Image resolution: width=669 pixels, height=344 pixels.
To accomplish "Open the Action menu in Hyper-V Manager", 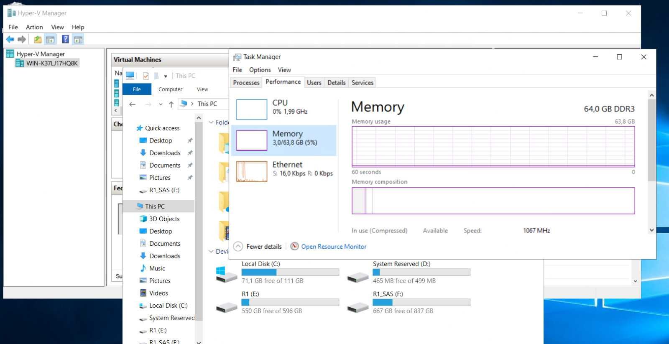I will [34, 27].
